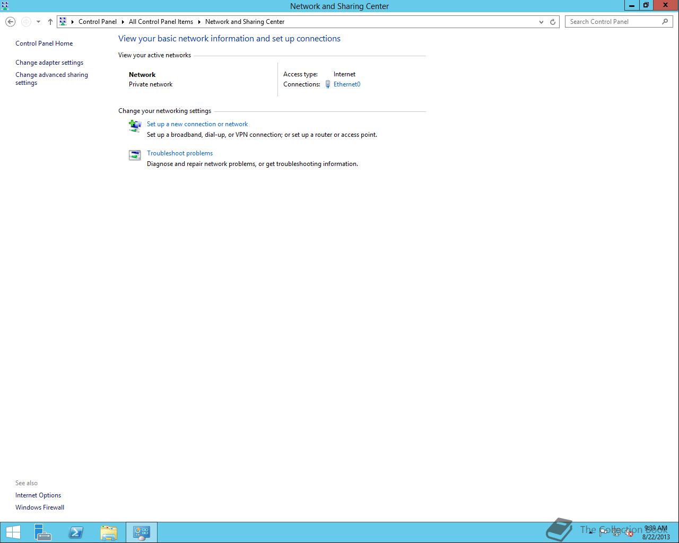Open Windows Firewall under See also
679x543 pixels.
[40, 507]
